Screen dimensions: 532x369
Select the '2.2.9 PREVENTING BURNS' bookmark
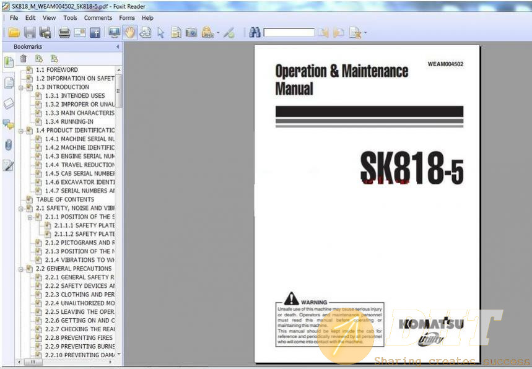(80, 347)
